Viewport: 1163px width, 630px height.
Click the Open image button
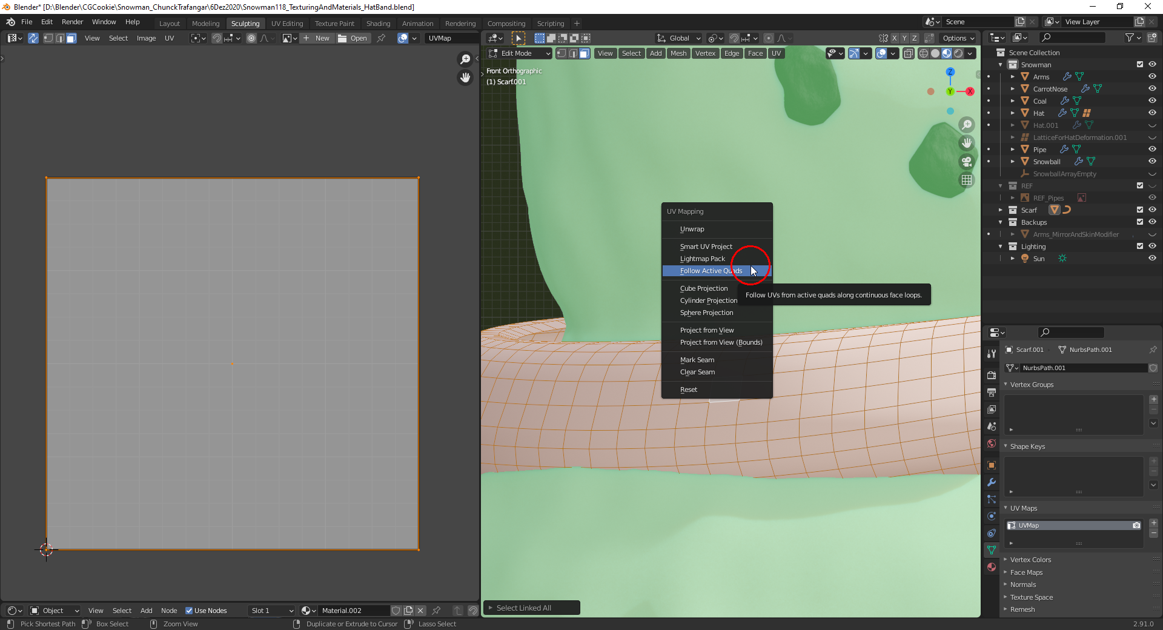[x=353, y=38]
